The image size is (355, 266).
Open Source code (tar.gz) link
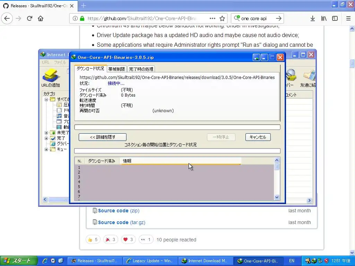pos(122,222)
